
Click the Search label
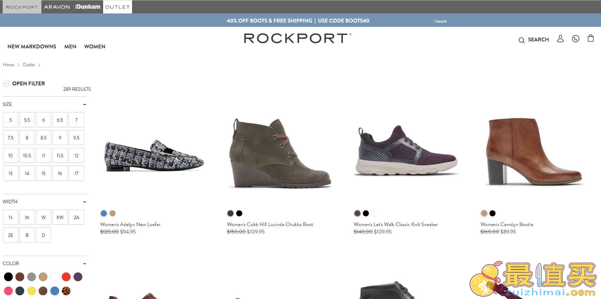point(538,40)
